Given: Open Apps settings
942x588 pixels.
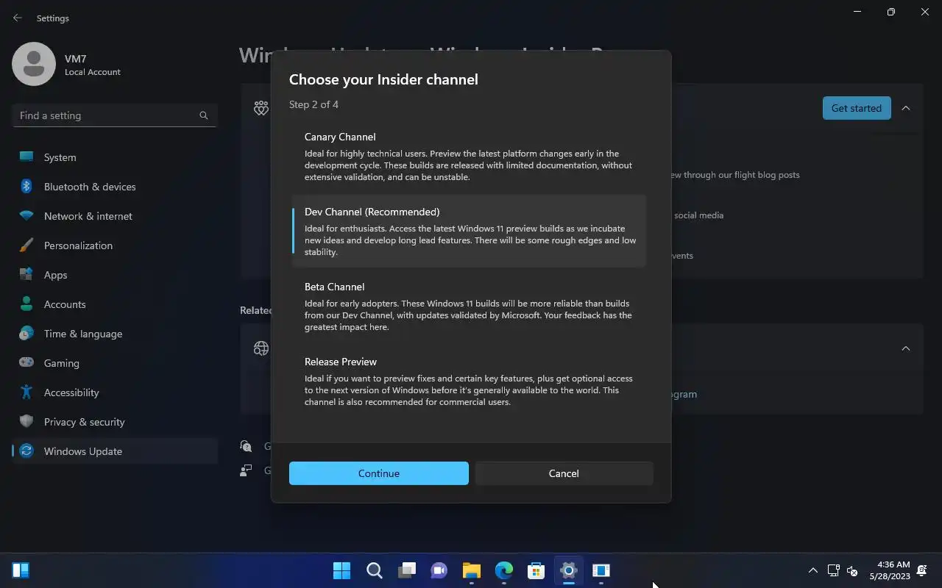Looking at the screenshot, I should [x=115, y=275].
